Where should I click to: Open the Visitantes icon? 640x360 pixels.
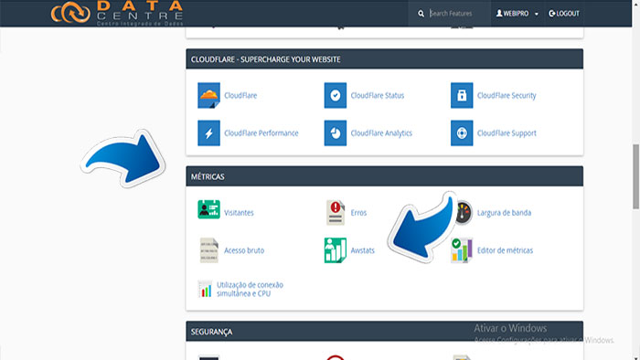[x=208, y=209]
